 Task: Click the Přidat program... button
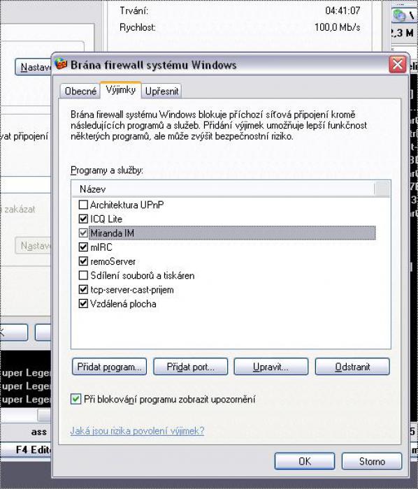pyautogui.click(x=109, y=367)
